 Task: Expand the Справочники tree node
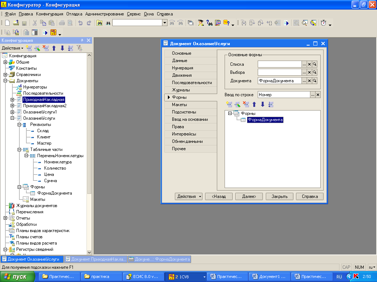tap(5, 75)
